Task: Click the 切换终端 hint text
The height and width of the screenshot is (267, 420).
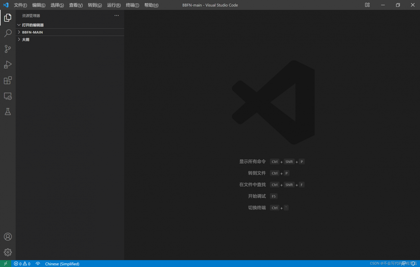Action: [x=257, y=208]
